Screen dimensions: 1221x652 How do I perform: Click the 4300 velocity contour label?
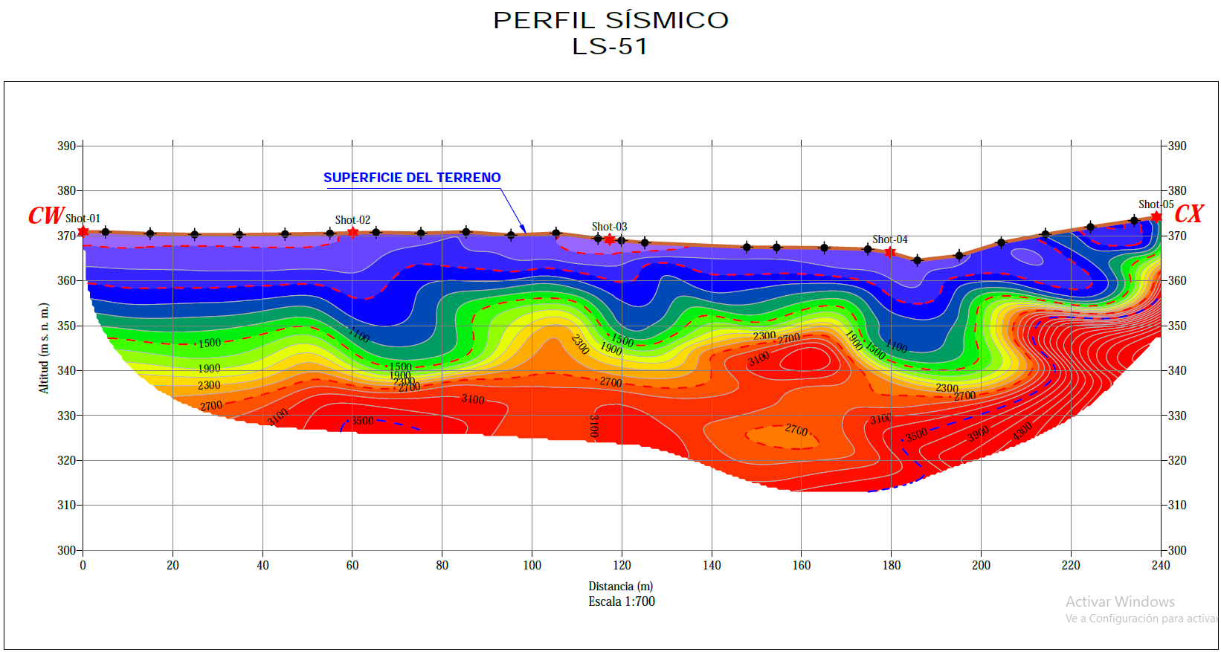pyautogui.click(x=1022, y=430)
